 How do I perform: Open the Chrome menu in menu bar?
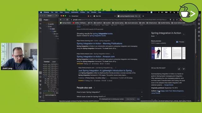46,12
